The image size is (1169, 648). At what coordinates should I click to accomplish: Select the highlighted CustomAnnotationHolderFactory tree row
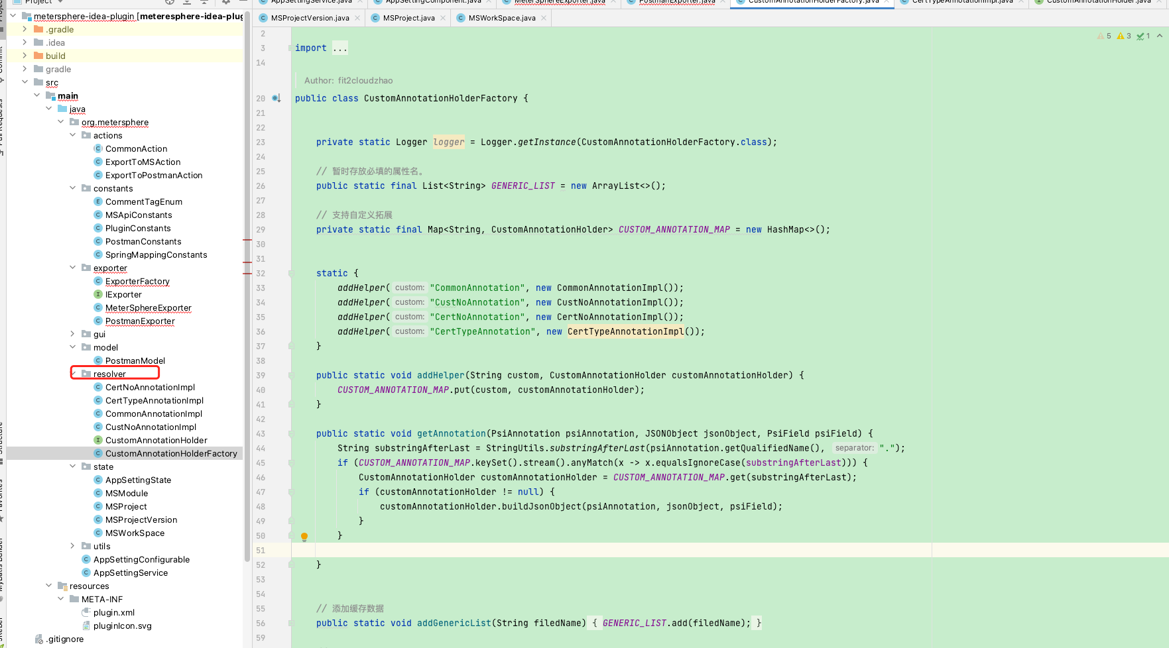(x=125, y=453)
